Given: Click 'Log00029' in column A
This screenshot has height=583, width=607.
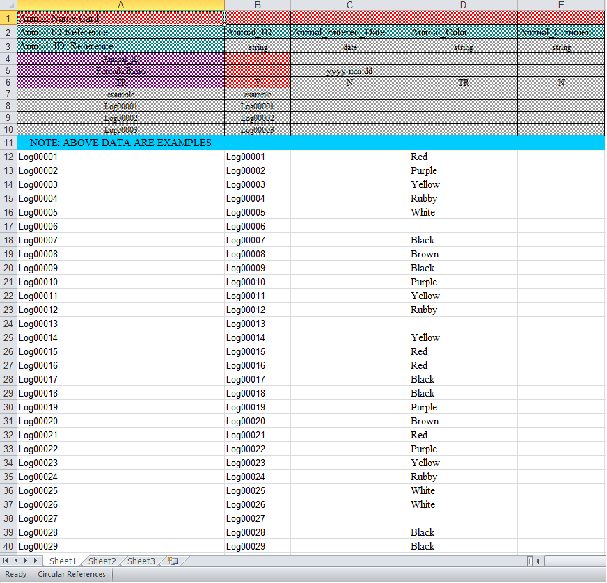Looking at the screenshot, I should (x=121, y=546).
